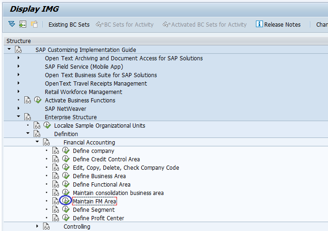Execute Maintain FM Area activity icon
This screenshot has height=231, width=328.
66,201
